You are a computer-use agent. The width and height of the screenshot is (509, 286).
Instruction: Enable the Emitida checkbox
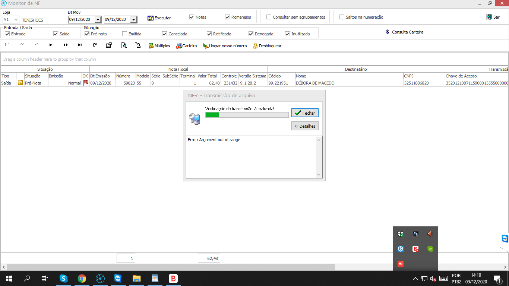[x=124, y=34]
